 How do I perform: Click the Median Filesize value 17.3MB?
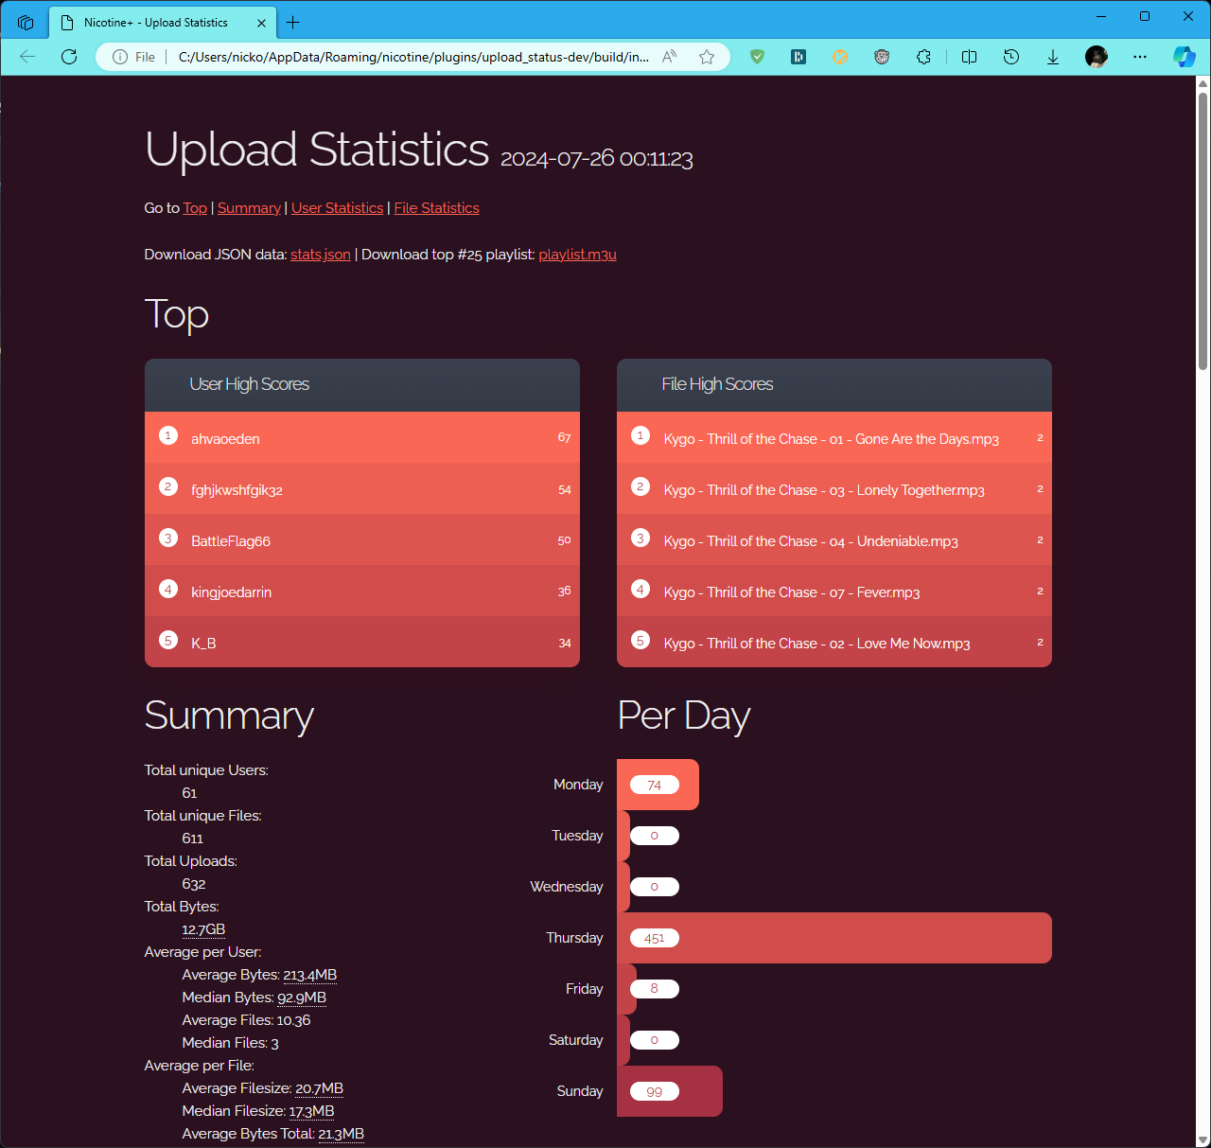[311, 1111]
